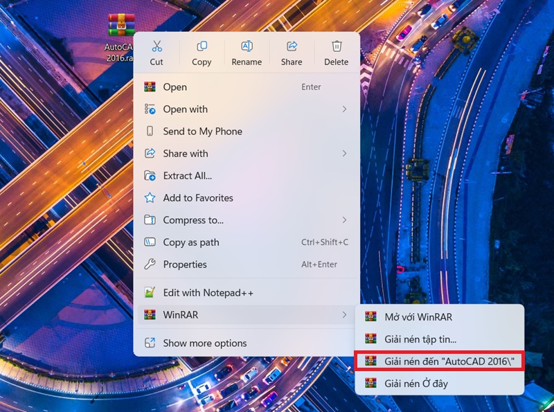This screenshot has height=412, width=554.
Task: Click the wrench icon beside Properties
Action: coord(150,265)
